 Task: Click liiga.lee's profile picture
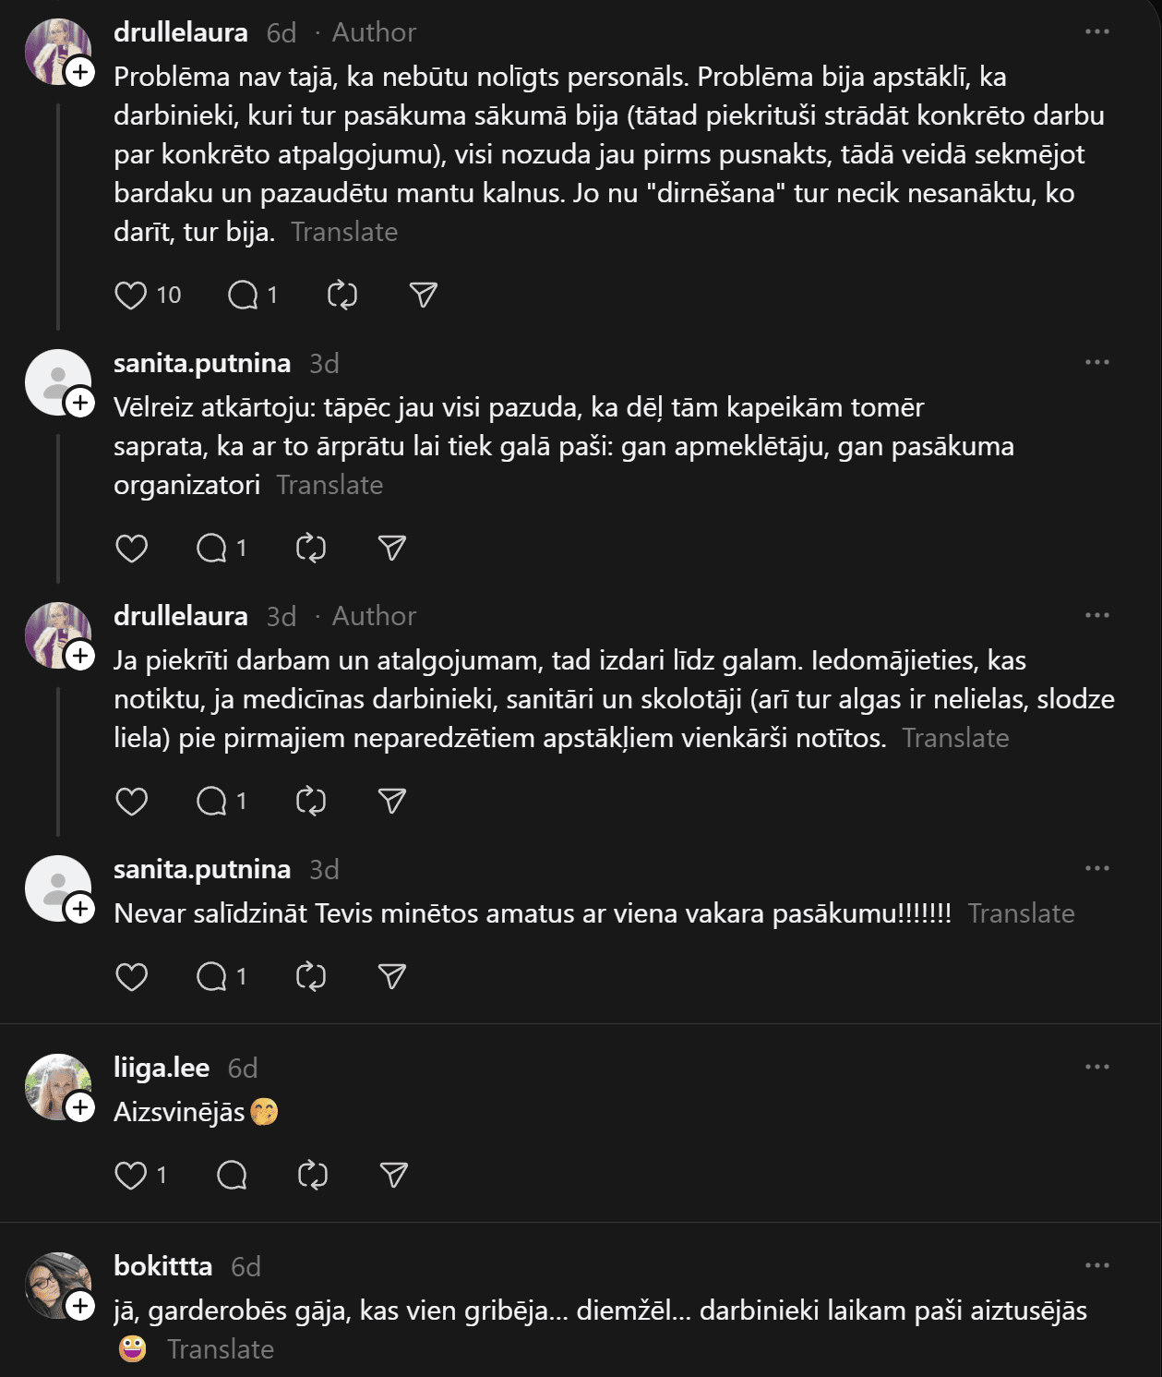(x=57, y=1086)
